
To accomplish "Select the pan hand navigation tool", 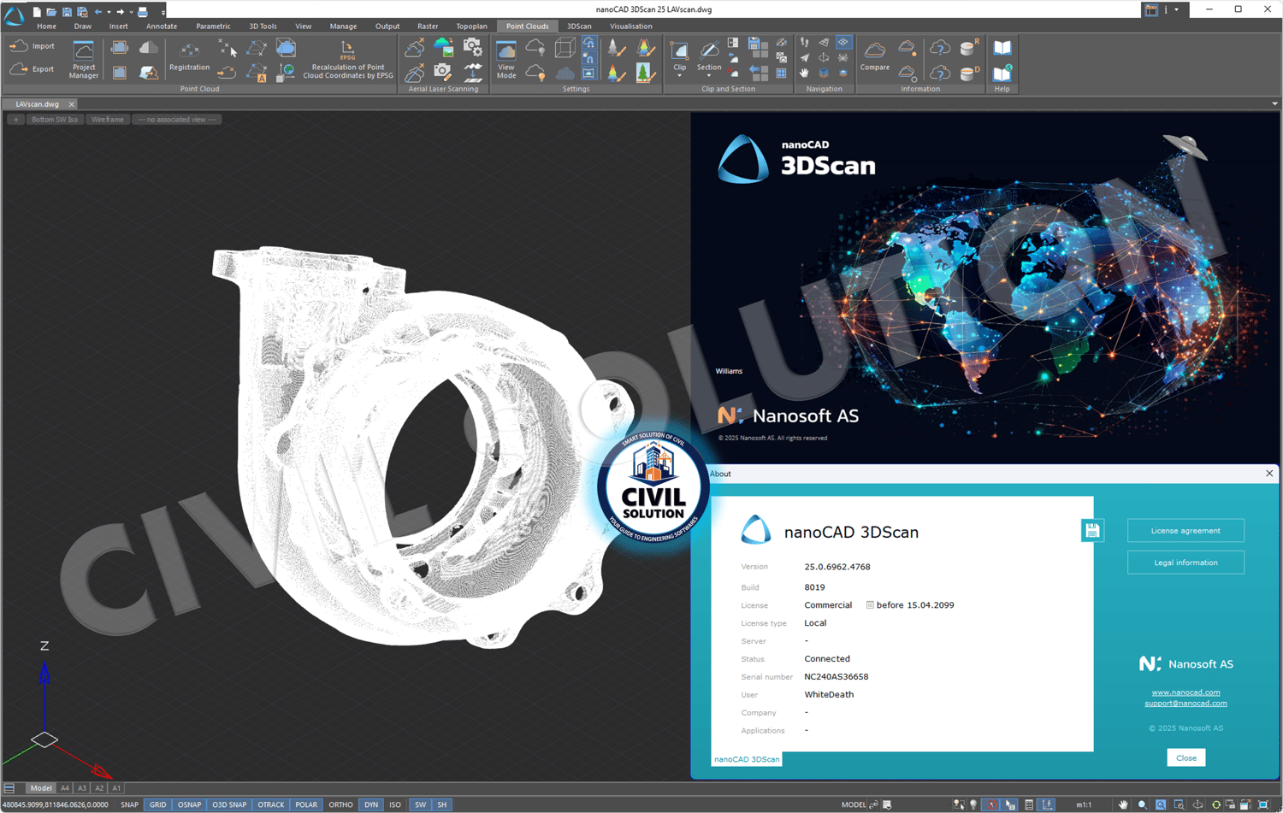I will 804,74.
